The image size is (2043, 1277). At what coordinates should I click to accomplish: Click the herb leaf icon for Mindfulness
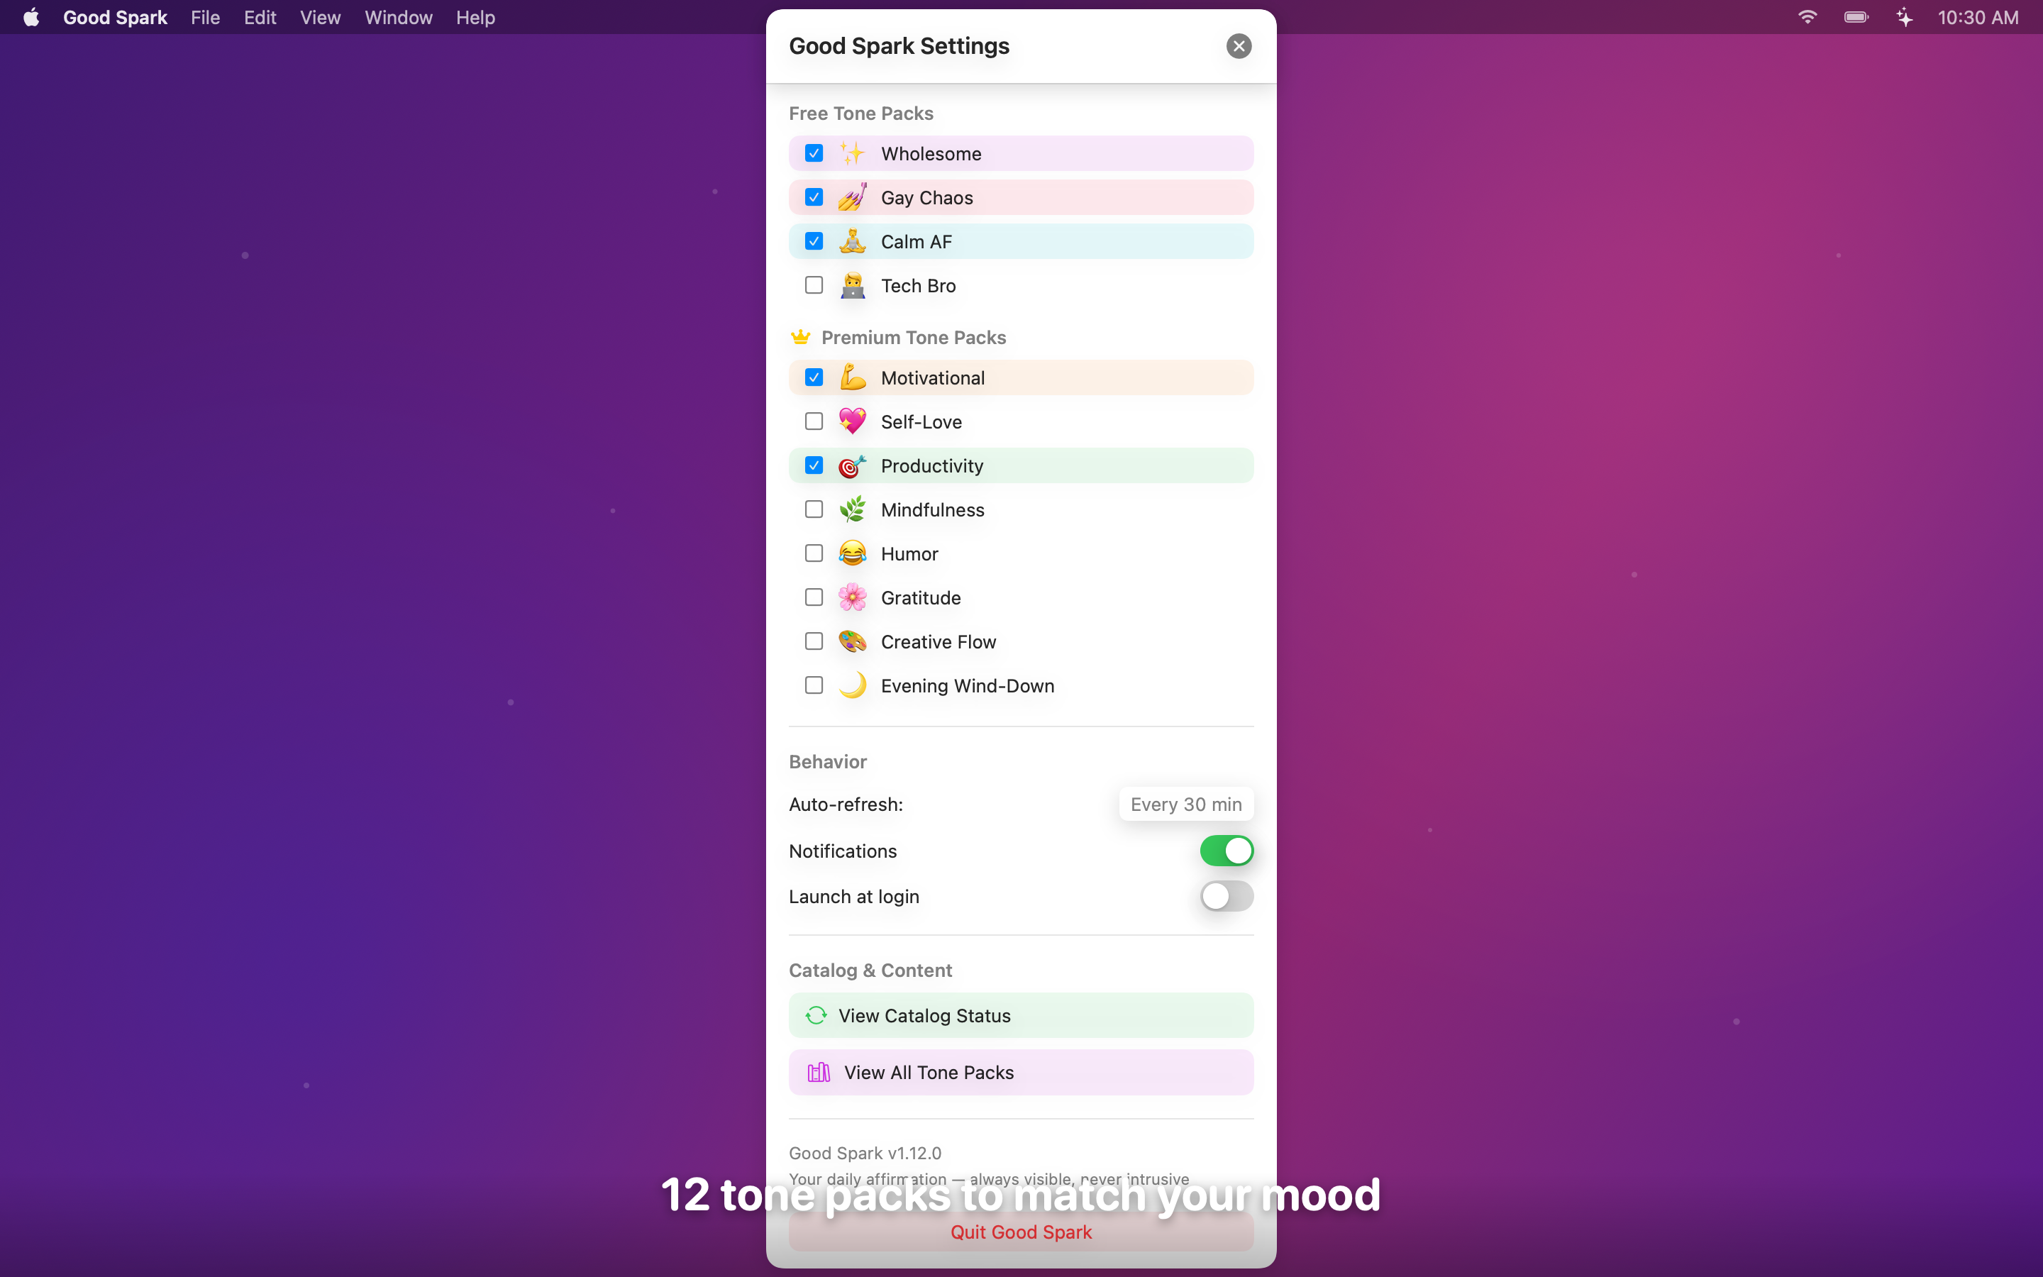pyautogui.click(x=852, y=509)
